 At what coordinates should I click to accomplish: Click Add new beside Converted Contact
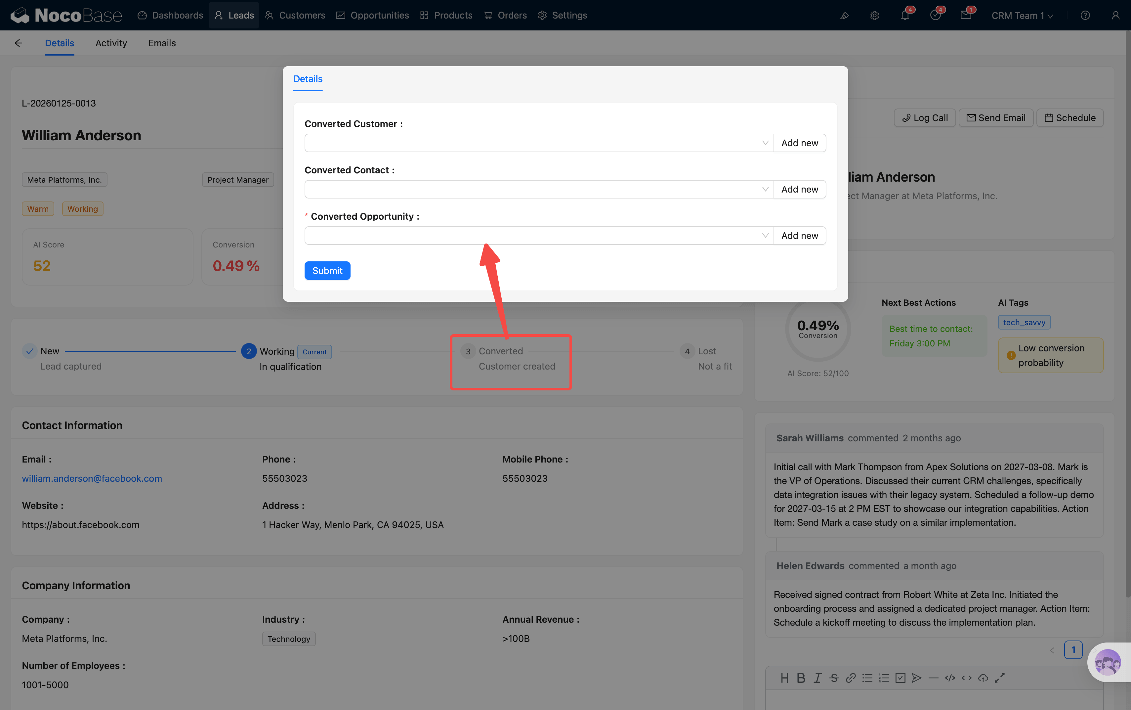pos(799,189)
